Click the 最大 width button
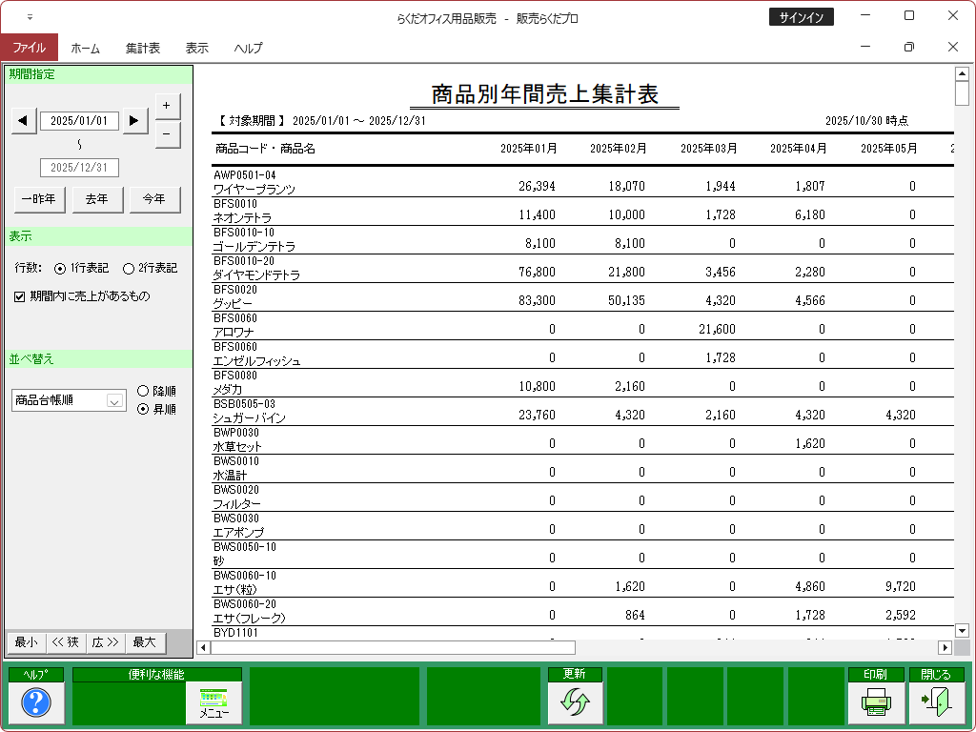 (144, 642)
